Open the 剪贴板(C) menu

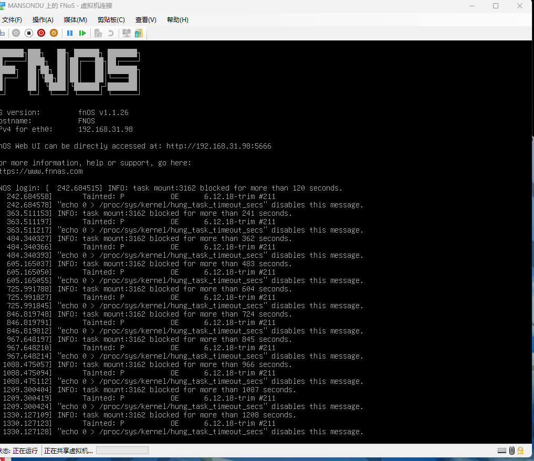111,20
